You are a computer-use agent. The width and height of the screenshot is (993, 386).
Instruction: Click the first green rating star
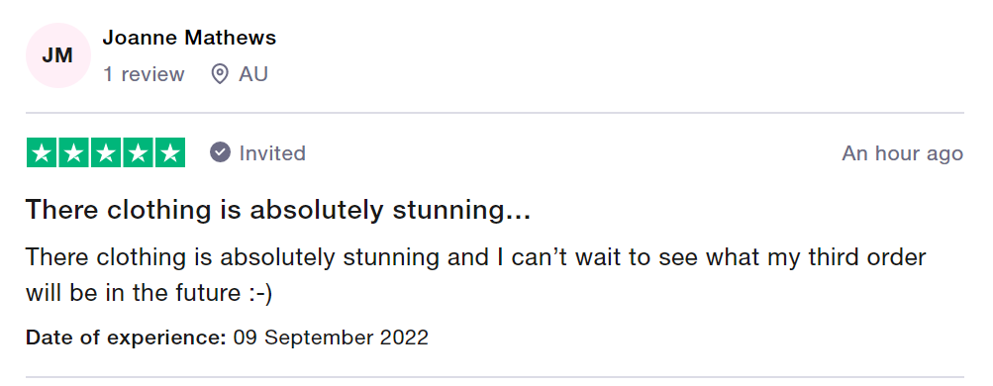42,152
